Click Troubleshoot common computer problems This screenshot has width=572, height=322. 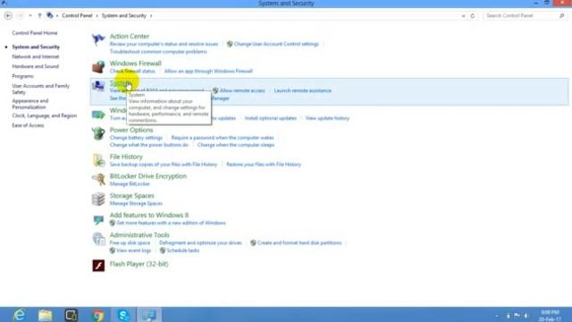tap(158, 52)
